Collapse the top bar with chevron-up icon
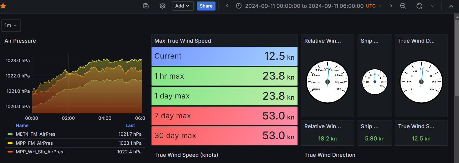The height and width of the screenshot is (163, 459). point(451,6)
